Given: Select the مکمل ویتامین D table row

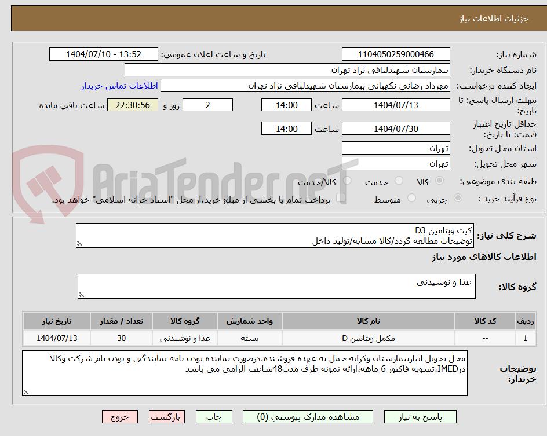Looking at the screenshot, I should point(272,338).
